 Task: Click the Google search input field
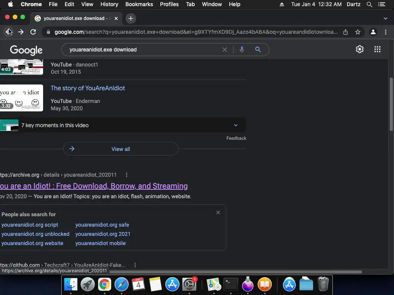pos(143,50)
